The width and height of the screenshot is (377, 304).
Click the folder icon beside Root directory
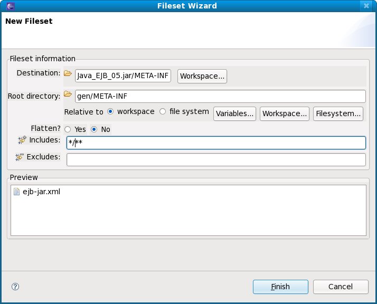coord(67,94)
